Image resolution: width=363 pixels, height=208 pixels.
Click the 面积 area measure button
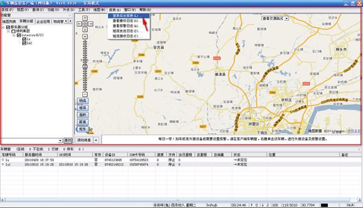click(83, 115)
